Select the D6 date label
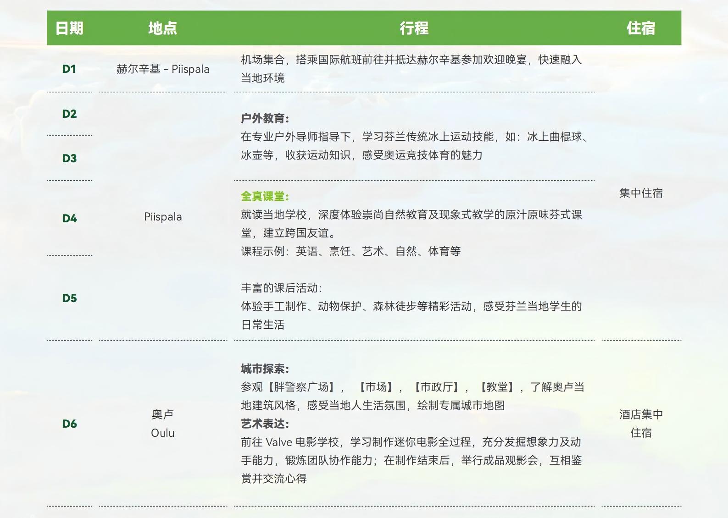 69,424
